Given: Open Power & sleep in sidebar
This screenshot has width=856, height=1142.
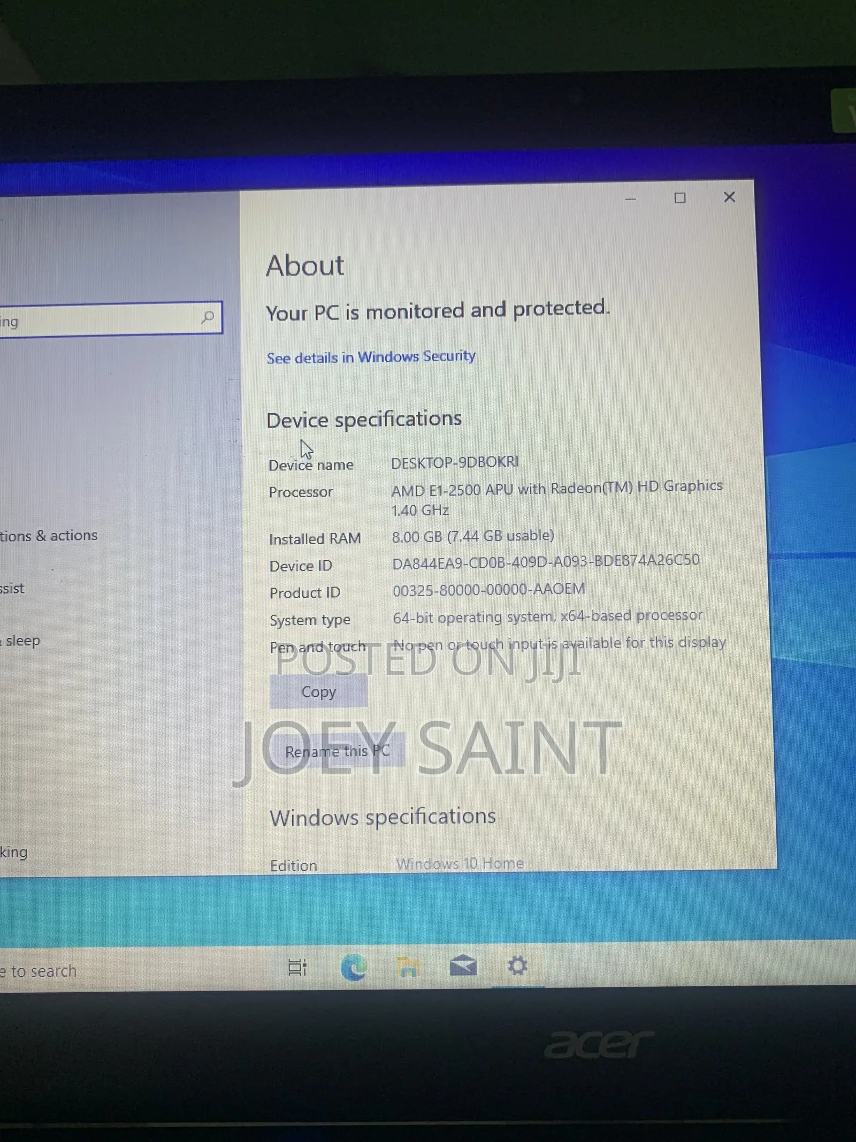Looking at the screenshot, I should [x=20, y=641].
